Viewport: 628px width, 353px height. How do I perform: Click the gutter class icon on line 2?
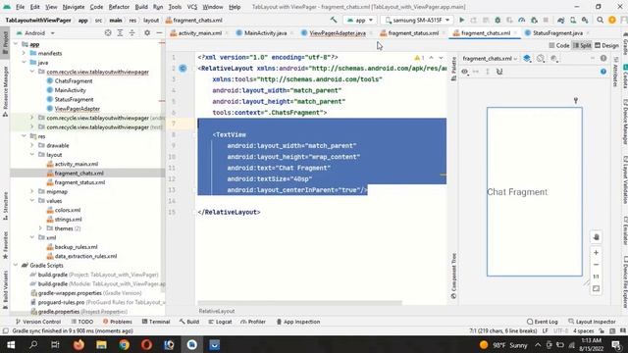coord(183,69)
